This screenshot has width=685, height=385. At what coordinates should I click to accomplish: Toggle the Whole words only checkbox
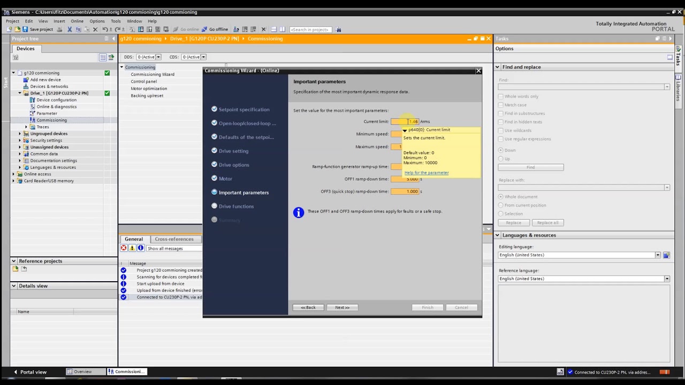[x=501, y=96]
